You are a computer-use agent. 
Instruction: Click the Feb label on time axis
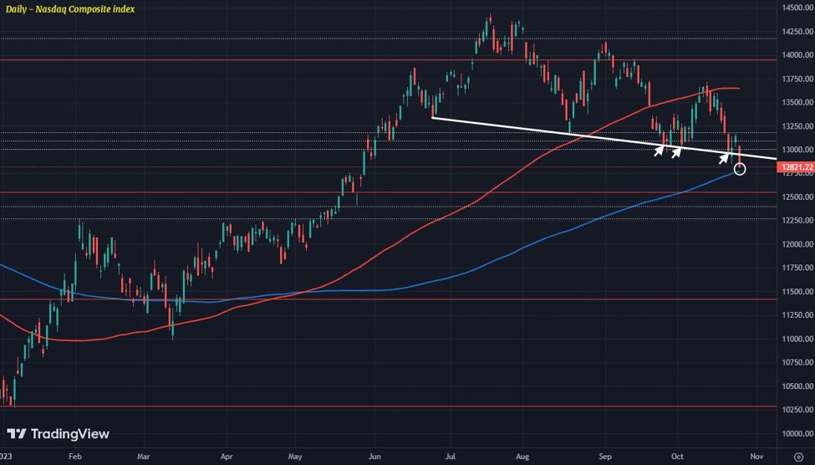click(75, 457)
